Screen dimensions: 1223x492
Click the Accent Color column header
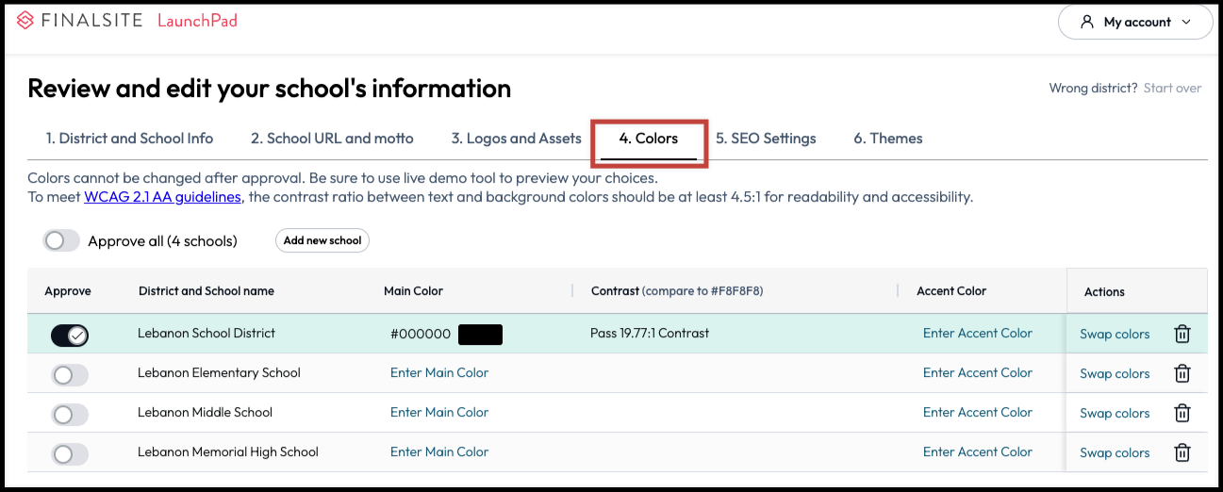coord(951,291)
